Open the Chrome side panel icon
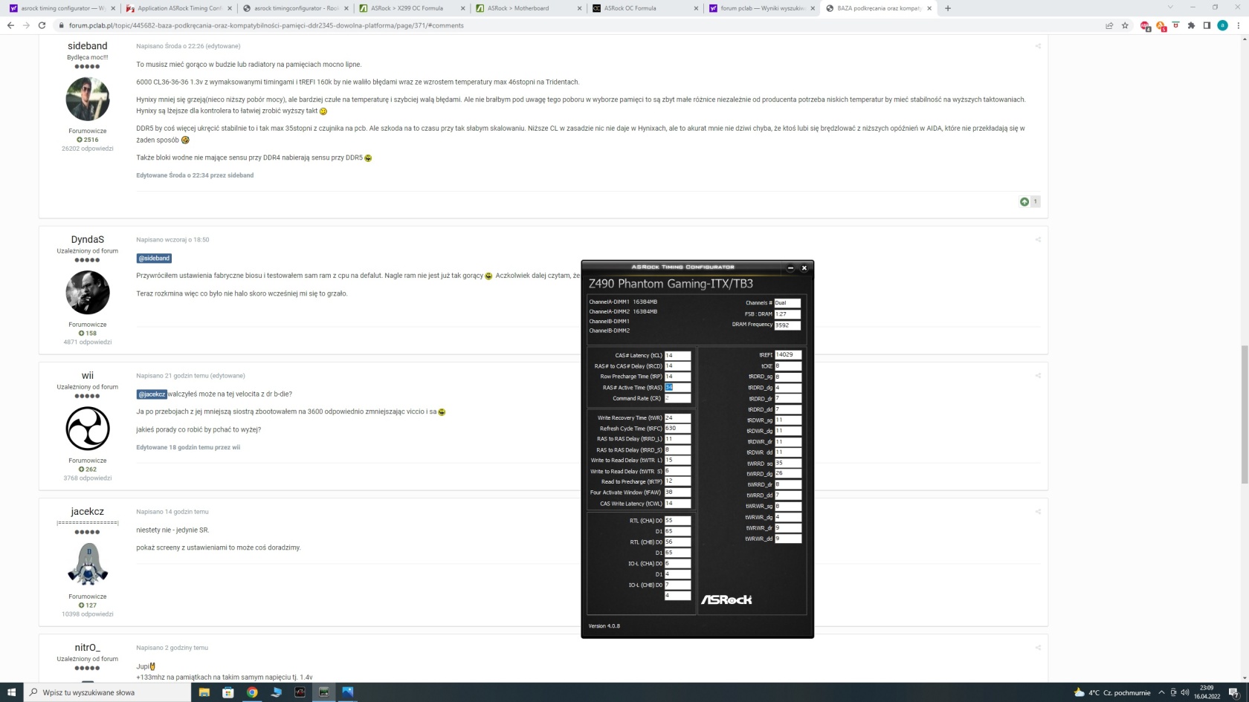The image size is (1249, 702). [x=1207, y=25]
